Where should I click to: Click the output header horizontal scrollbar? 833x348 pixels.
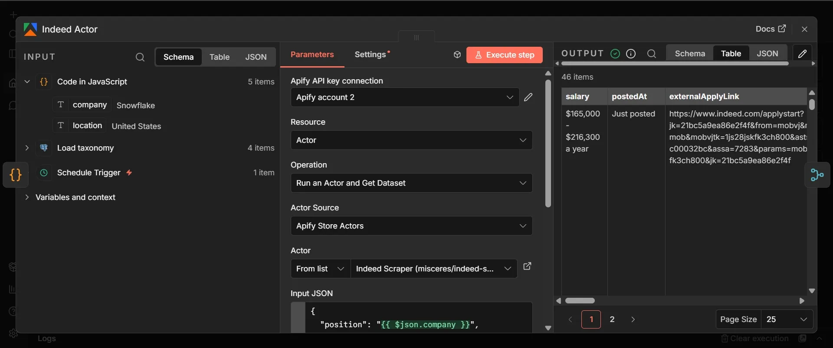pyautogui.click(x=675, y=64)
